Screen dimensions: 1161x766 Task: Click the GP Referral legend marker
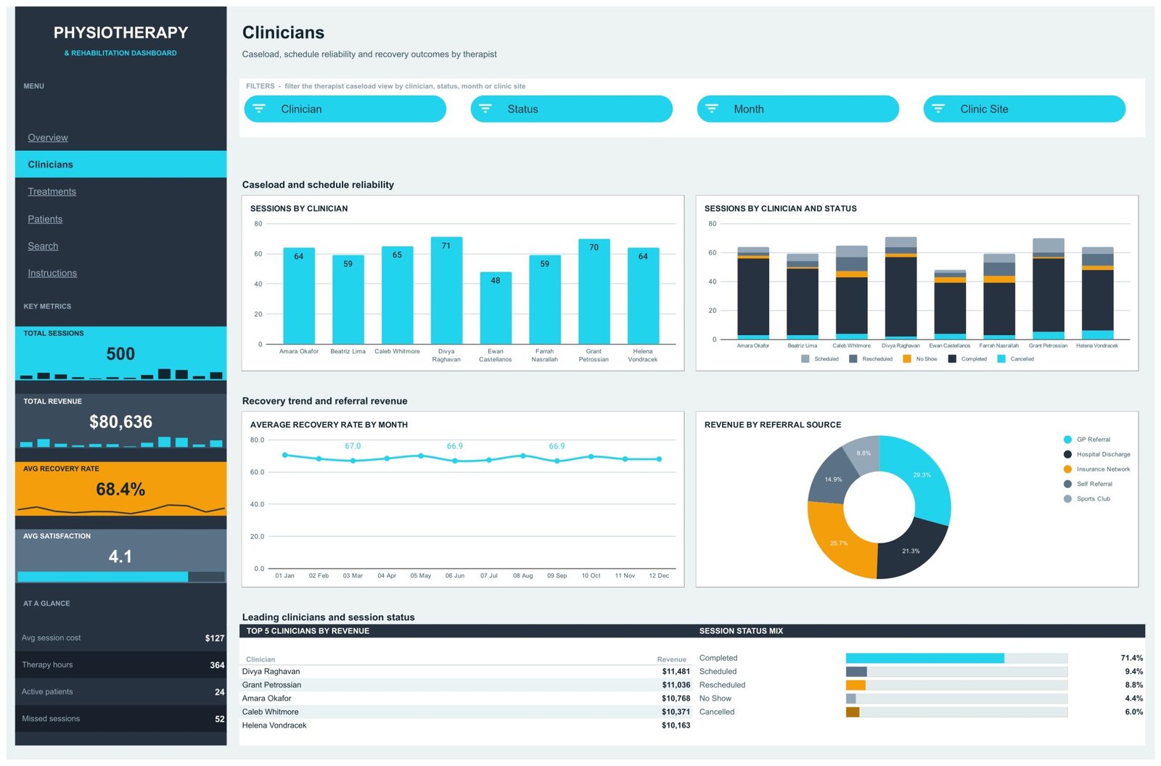(1067, 440)
